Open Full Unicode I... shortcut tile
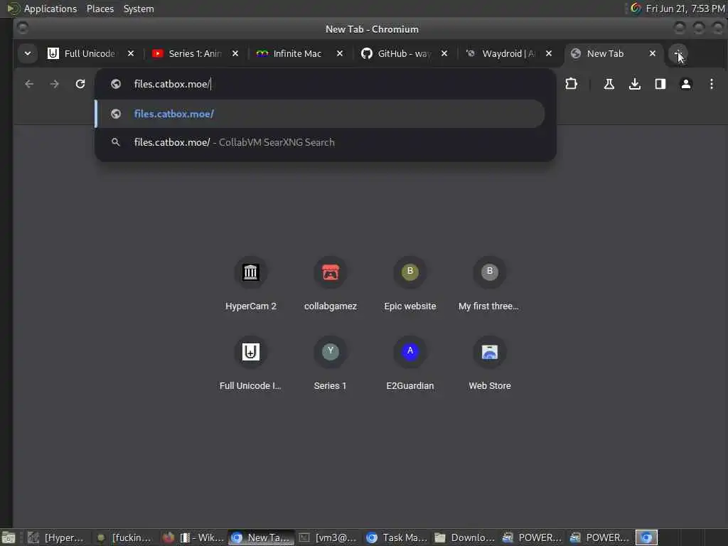Viewport: 728px width, 546px height. point(251,363)
